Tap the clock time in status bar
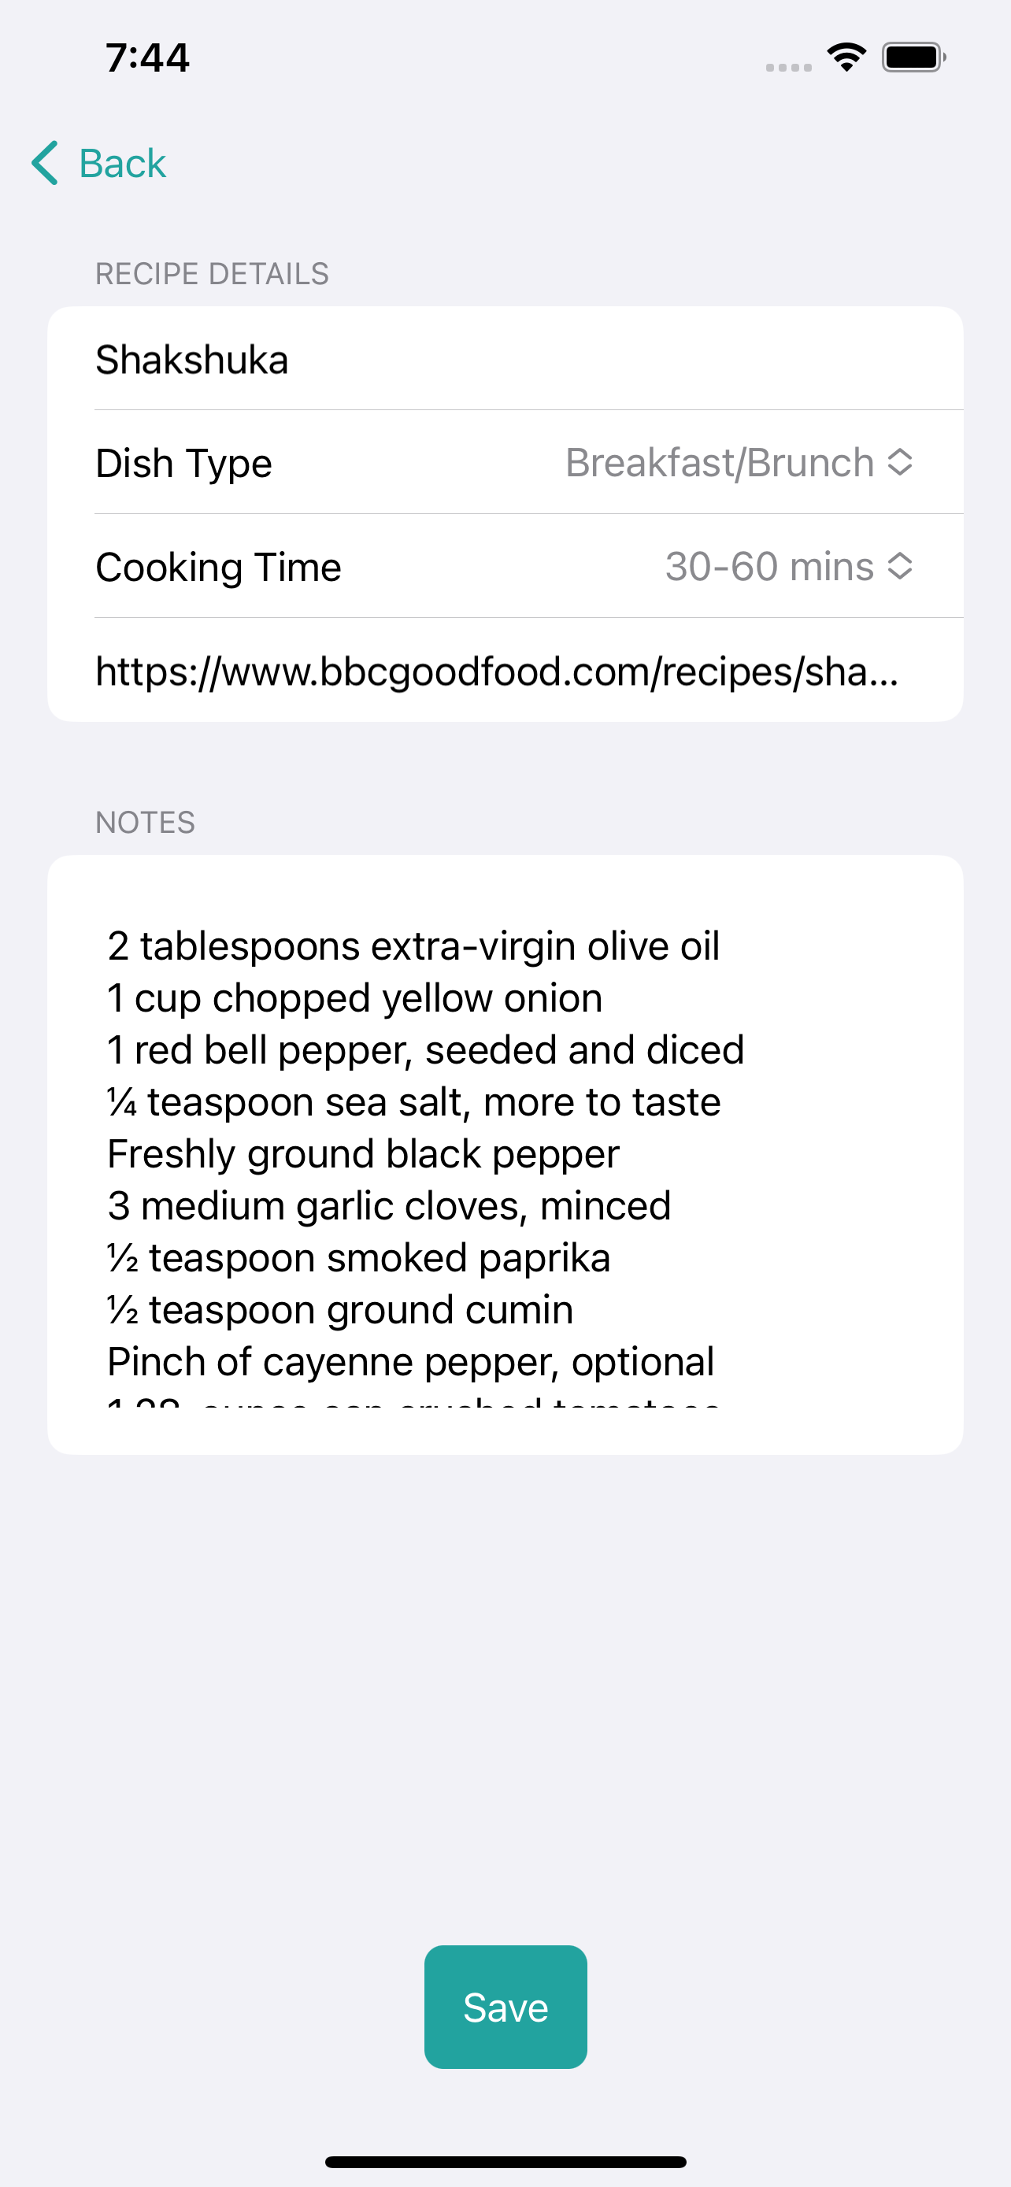 click(147, 57)
